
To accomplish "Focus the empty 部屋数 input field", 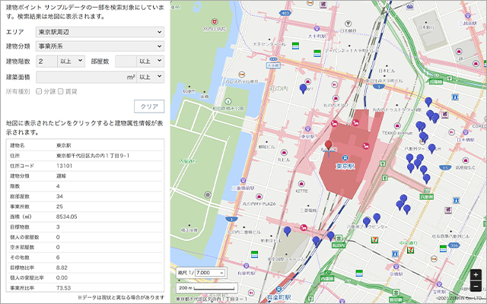I will coord(126,61).
